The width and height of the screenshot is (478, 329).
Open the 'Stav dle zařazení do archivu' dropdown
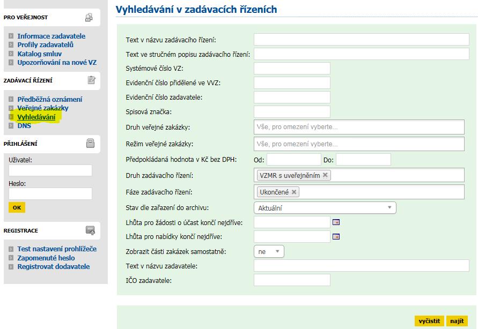click(x=325, y=208)
